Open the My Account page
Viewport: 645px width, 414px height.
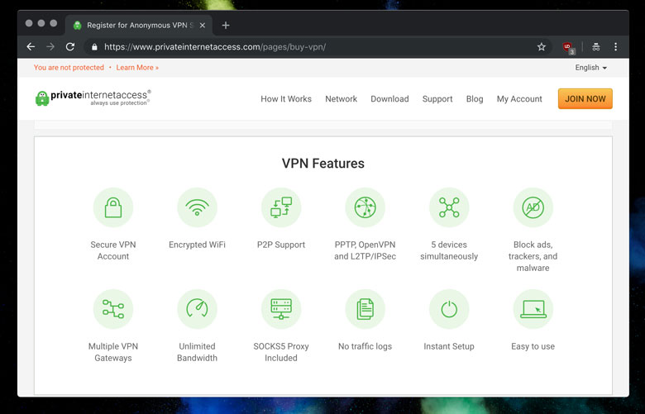(519, 98)
